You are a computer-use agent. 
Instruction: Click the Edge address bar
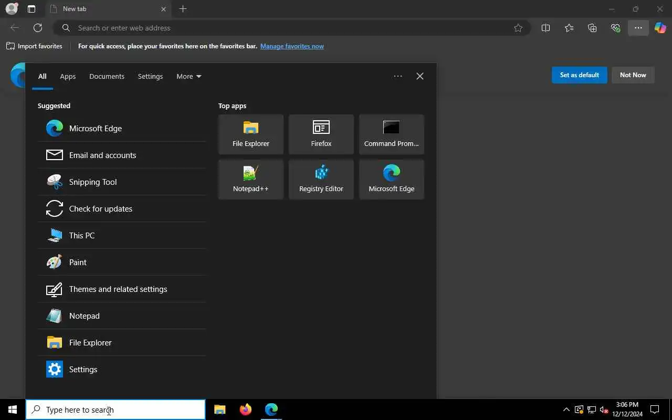pyautogui.click(x=292, y=28)
